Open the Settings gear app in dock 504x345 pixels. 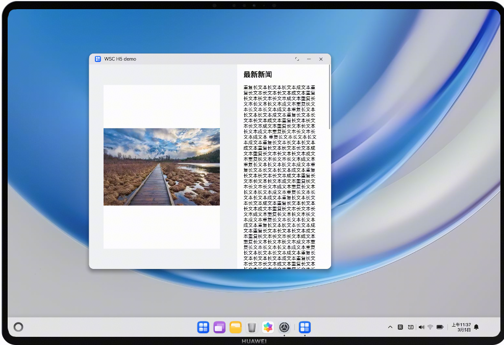(x=284, y=327)
